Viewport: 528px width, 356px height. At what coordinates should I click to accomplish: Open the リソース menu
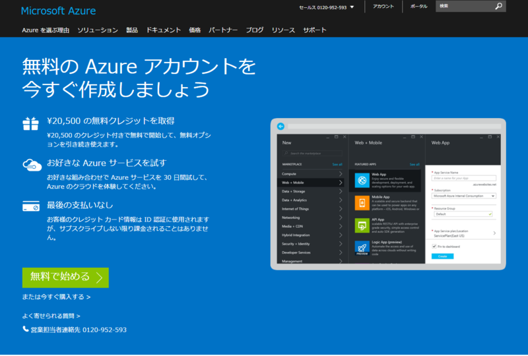[283, 30]
